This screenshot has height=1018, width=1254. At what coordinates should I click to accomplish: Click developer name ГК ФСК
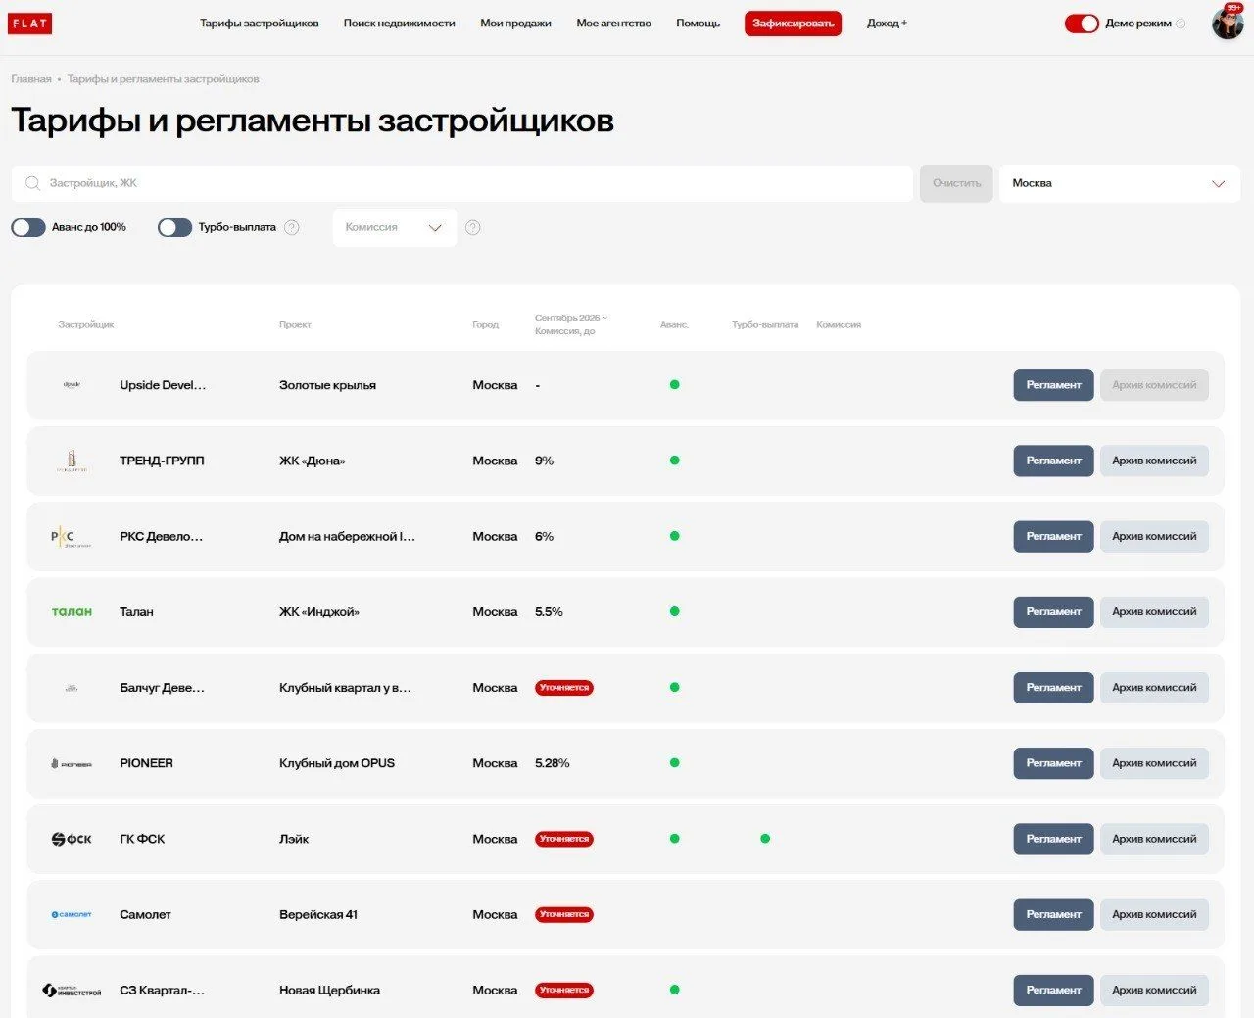click(x=142, y=839)
